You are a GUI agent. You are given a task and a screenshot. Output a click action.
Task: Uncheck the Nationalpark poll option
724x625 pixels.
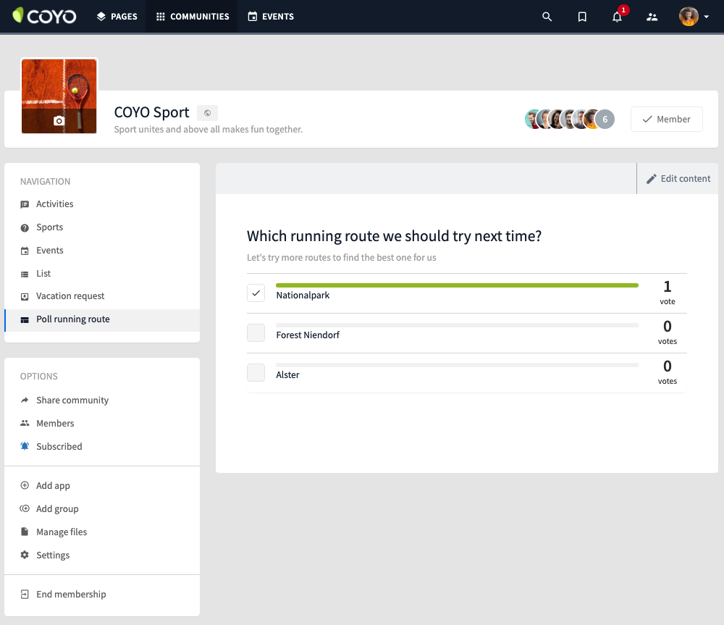pos(256,293)
